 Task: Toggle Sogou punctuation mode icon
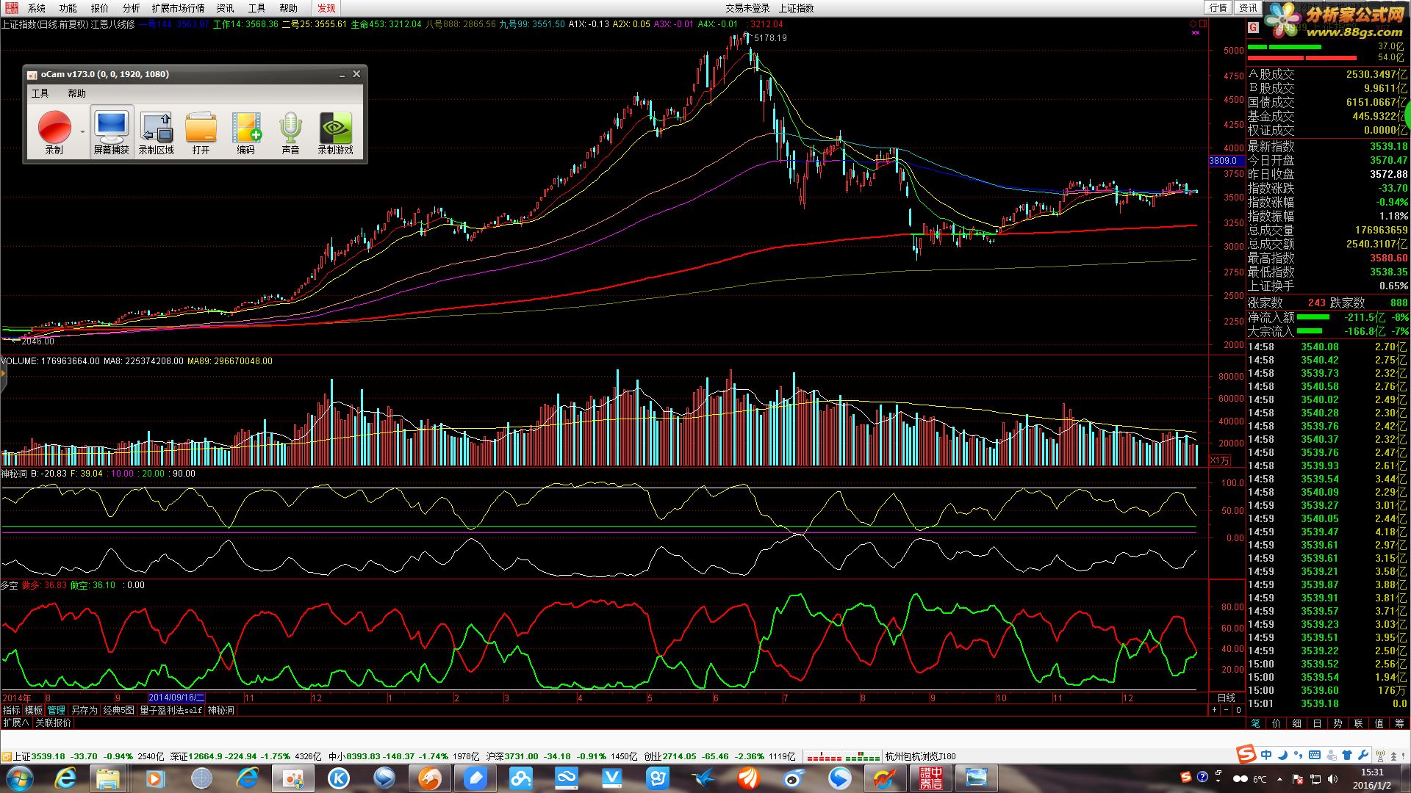pos(1299,755)
